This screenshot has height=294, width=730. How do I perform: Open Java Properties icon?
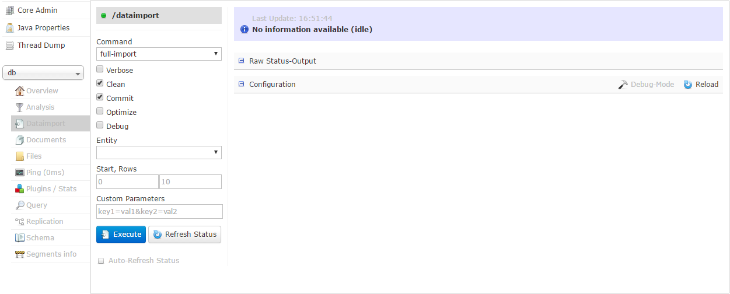click(x=9, y=28)
